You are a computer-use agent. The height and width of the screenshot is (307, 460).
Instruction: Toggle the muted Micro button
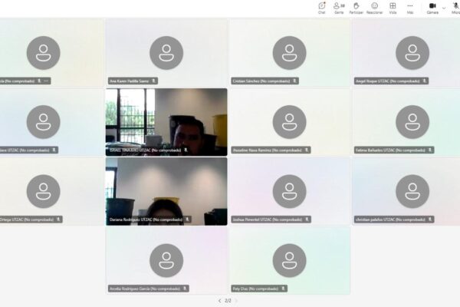tap(456, 8)
